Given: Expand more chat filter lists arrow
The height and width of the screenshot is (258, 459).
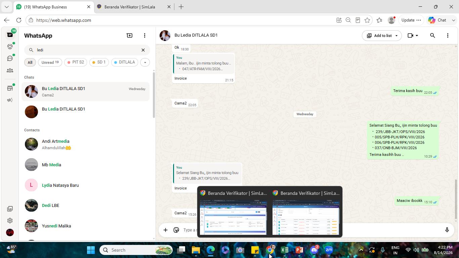Looking at the screenshot, I should pos(145,62).
